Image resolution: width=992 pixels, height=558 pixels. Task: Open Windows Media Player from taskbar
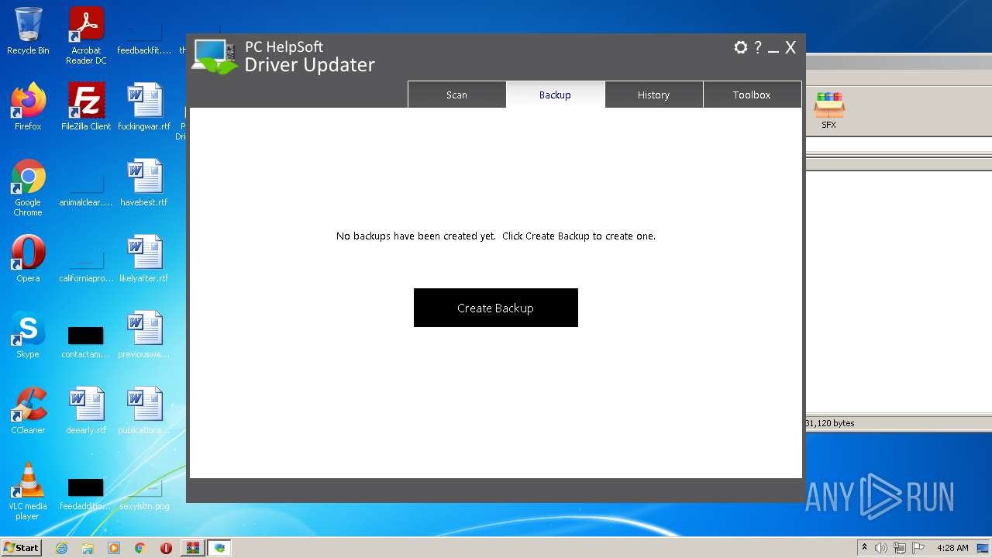click(x=114, y=548)
